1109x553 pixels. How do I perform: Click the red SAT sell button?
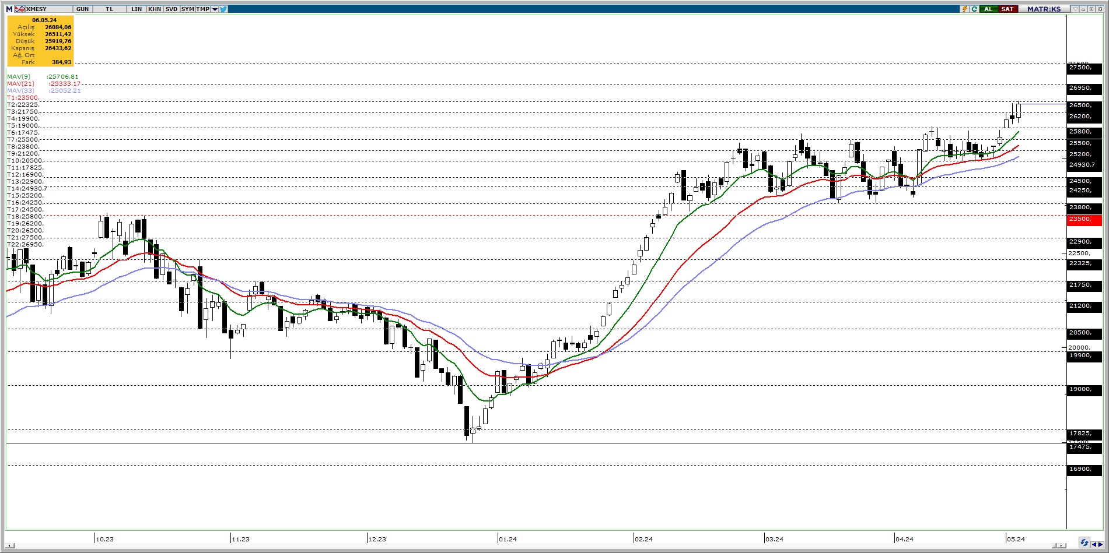(x=1007, y=9)
